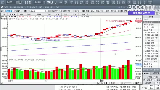Viewport: 160px width, 90px height.
Task: Click the up-down stepper left of 선물계약
Action: click(145, 80)
